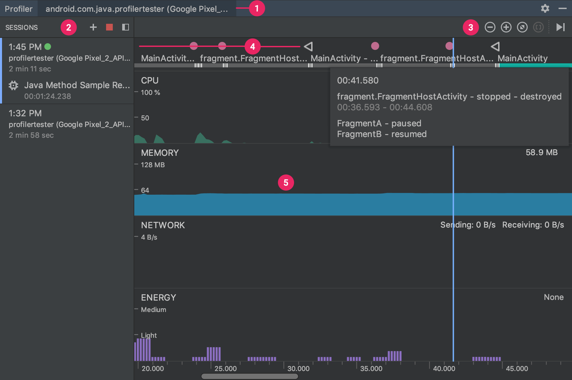The width and height of the screenshot is (572, 380).
Task: Select the android.com.java.profilertester session tab
Action: (x=134, y=9)
